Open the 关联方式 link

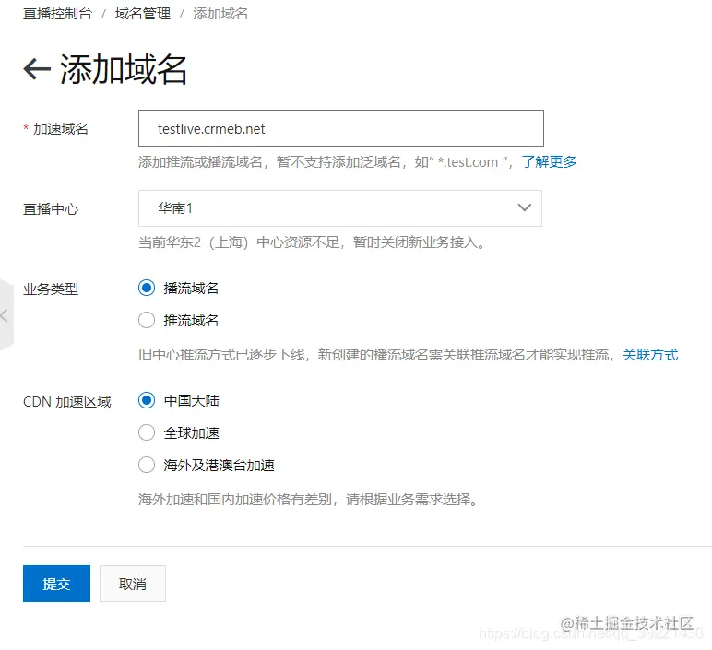pos(650,355)
